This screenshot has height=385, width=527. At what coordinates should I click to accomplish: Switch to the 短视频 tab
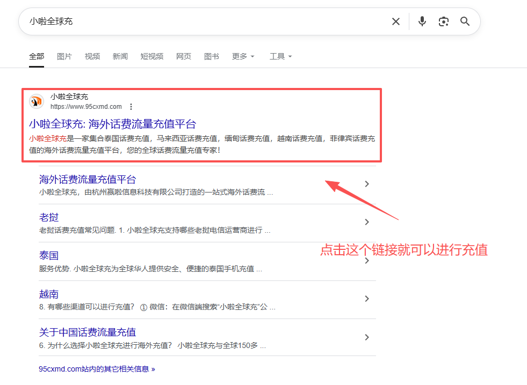pos(151,56)
